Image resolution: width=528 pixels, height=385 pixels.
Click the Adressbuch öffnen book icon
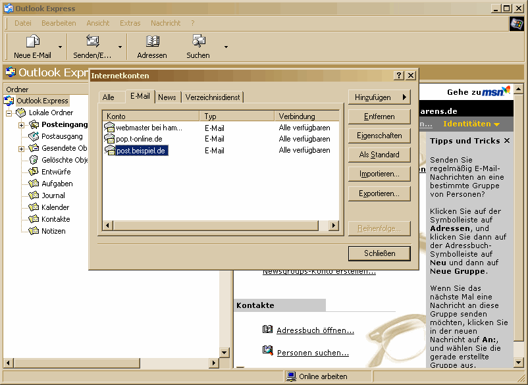point(267,329)
